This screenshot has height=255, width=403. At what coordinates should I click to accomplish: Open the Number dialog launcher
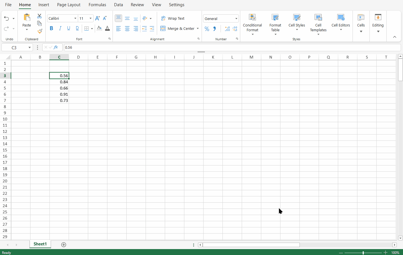237,39
